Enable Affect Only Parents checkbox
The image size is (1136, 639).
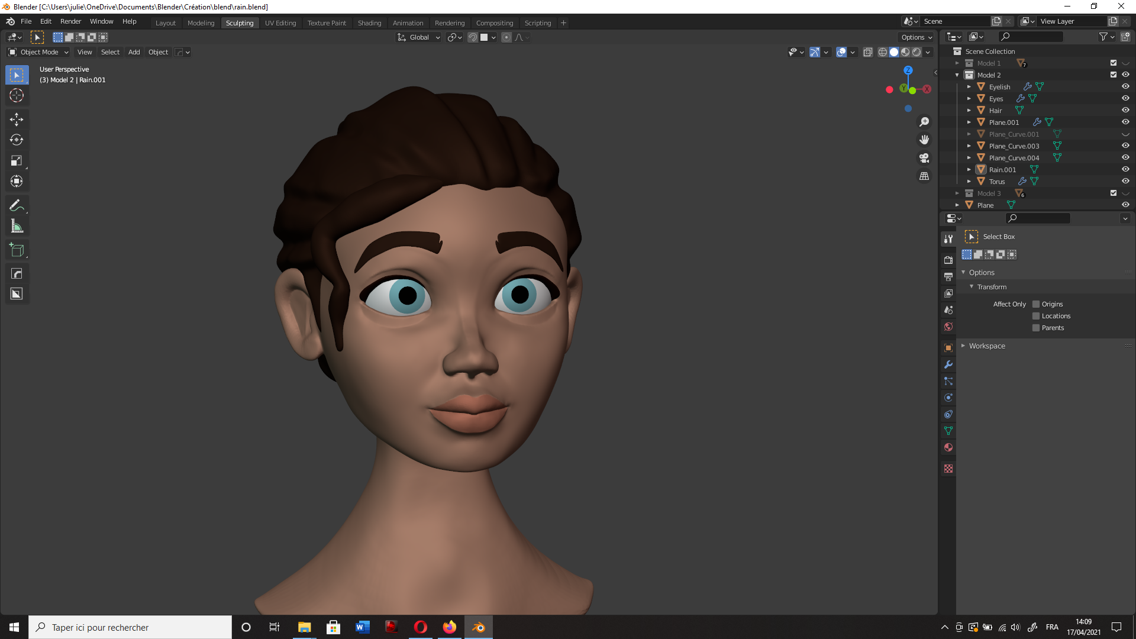1036,328
